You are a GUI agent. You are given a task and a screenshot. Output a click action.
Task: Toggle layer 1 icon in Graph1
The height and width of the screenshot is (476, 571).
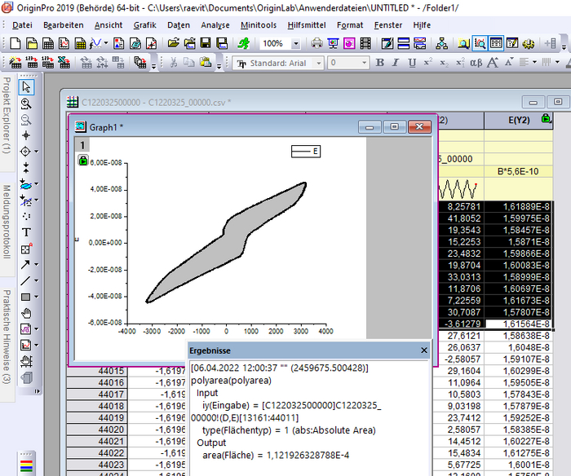click(x=82, y=145)
